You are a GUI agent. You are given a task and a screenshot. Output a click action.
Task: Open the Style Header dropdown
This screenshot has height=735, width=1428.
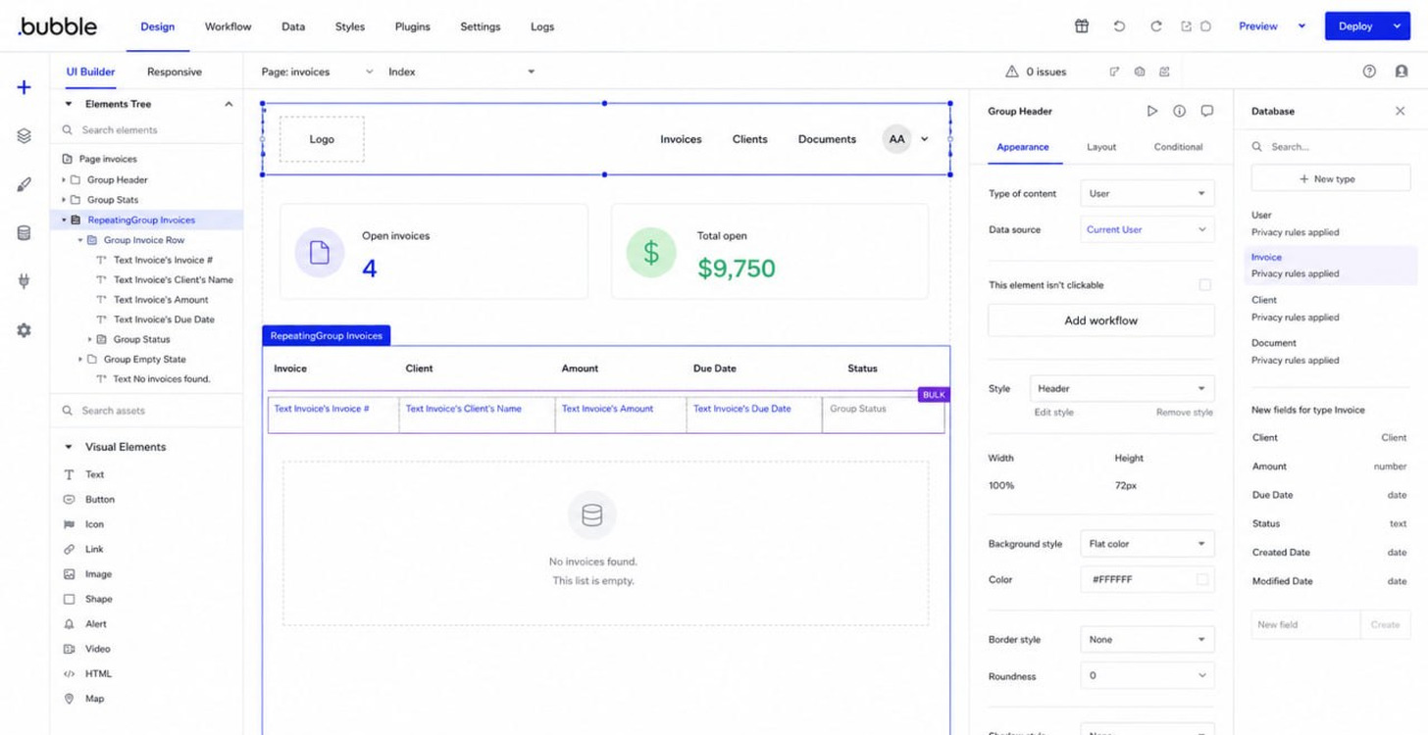[1122, 388]
